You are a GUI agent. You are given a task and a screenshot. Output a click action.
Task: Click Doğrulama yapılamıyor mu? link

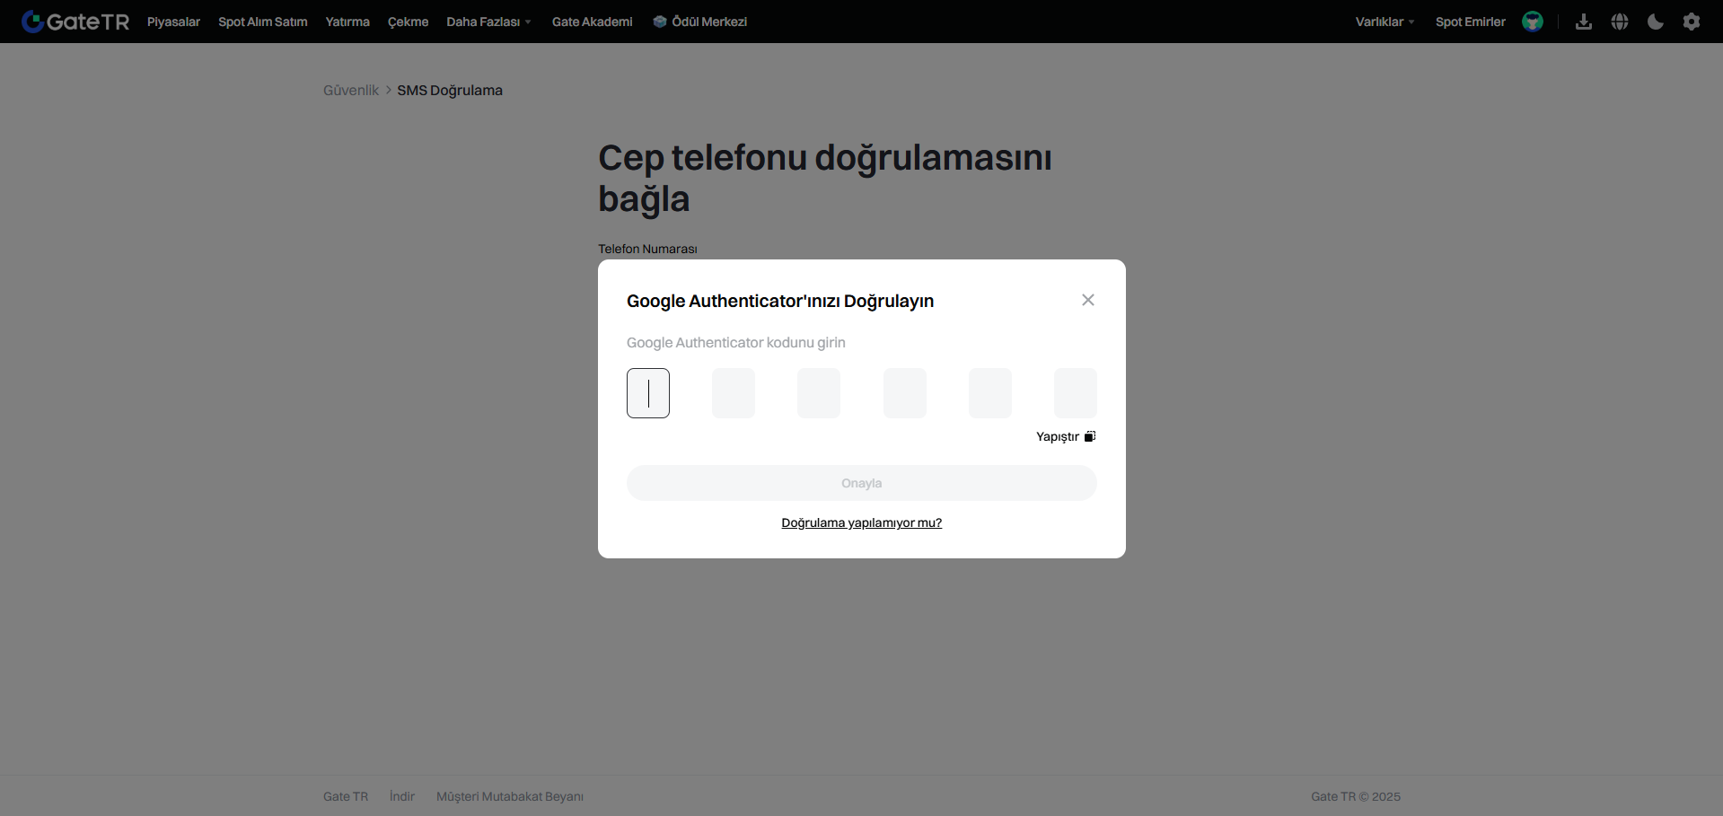pyautogui.click(x=861, y=522)
